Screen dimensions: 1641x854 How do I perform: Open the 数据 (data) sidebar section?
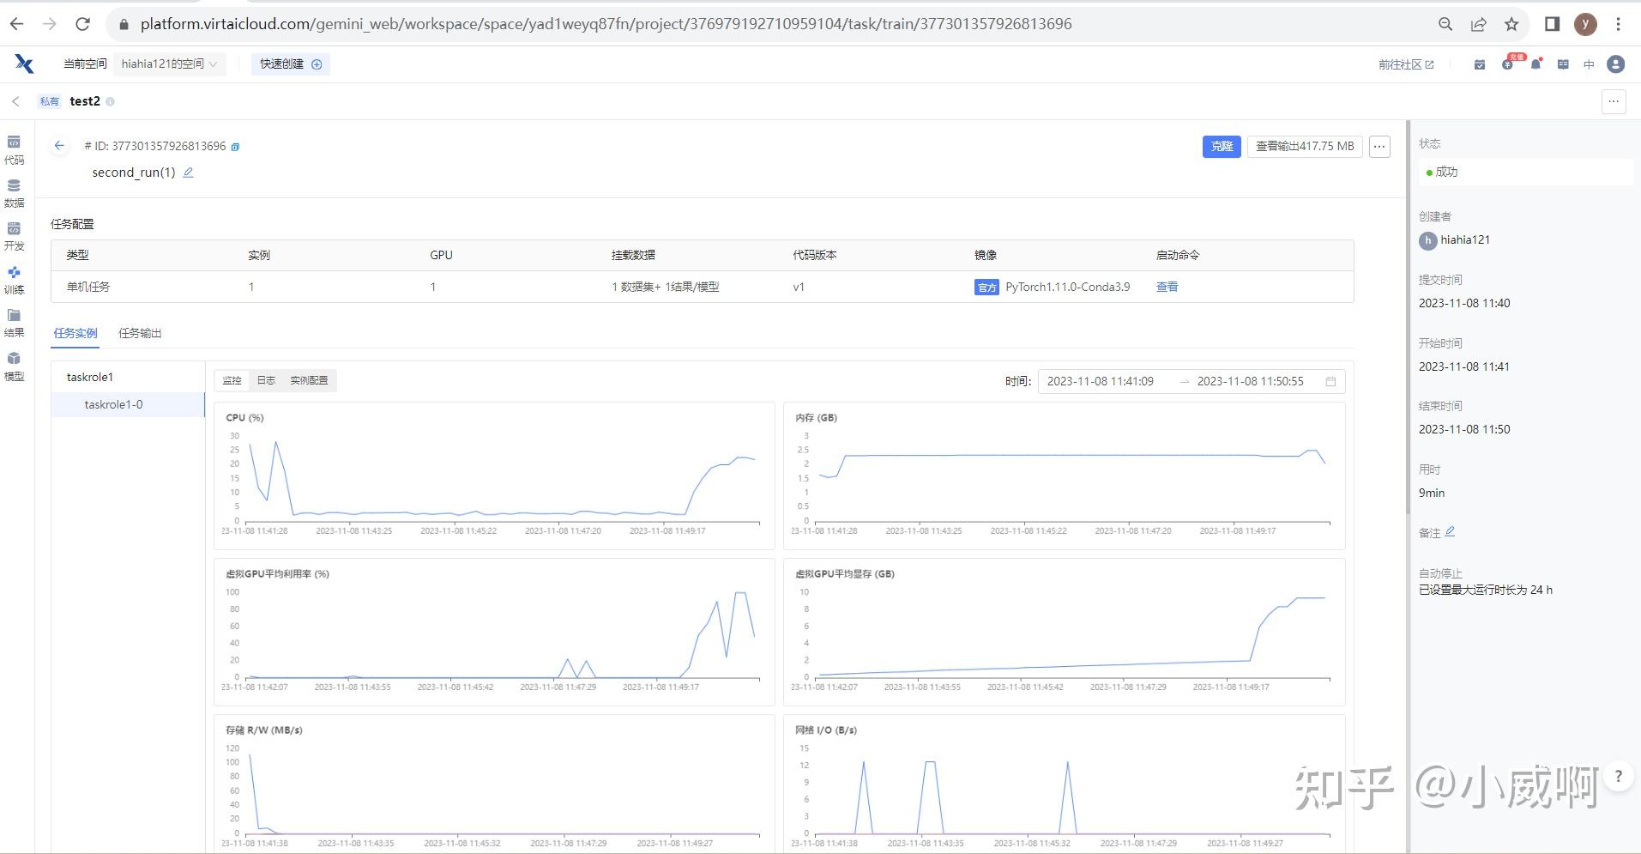tap(14, 193)
